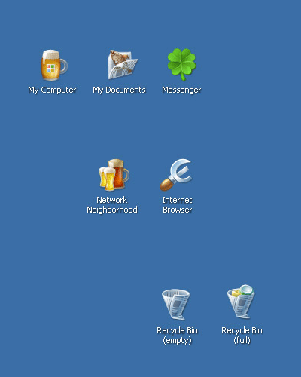301x377 pixels.
Task: Click the Windows logo on the beer mug
Action: pyautogui.click(x=50, y=68)
